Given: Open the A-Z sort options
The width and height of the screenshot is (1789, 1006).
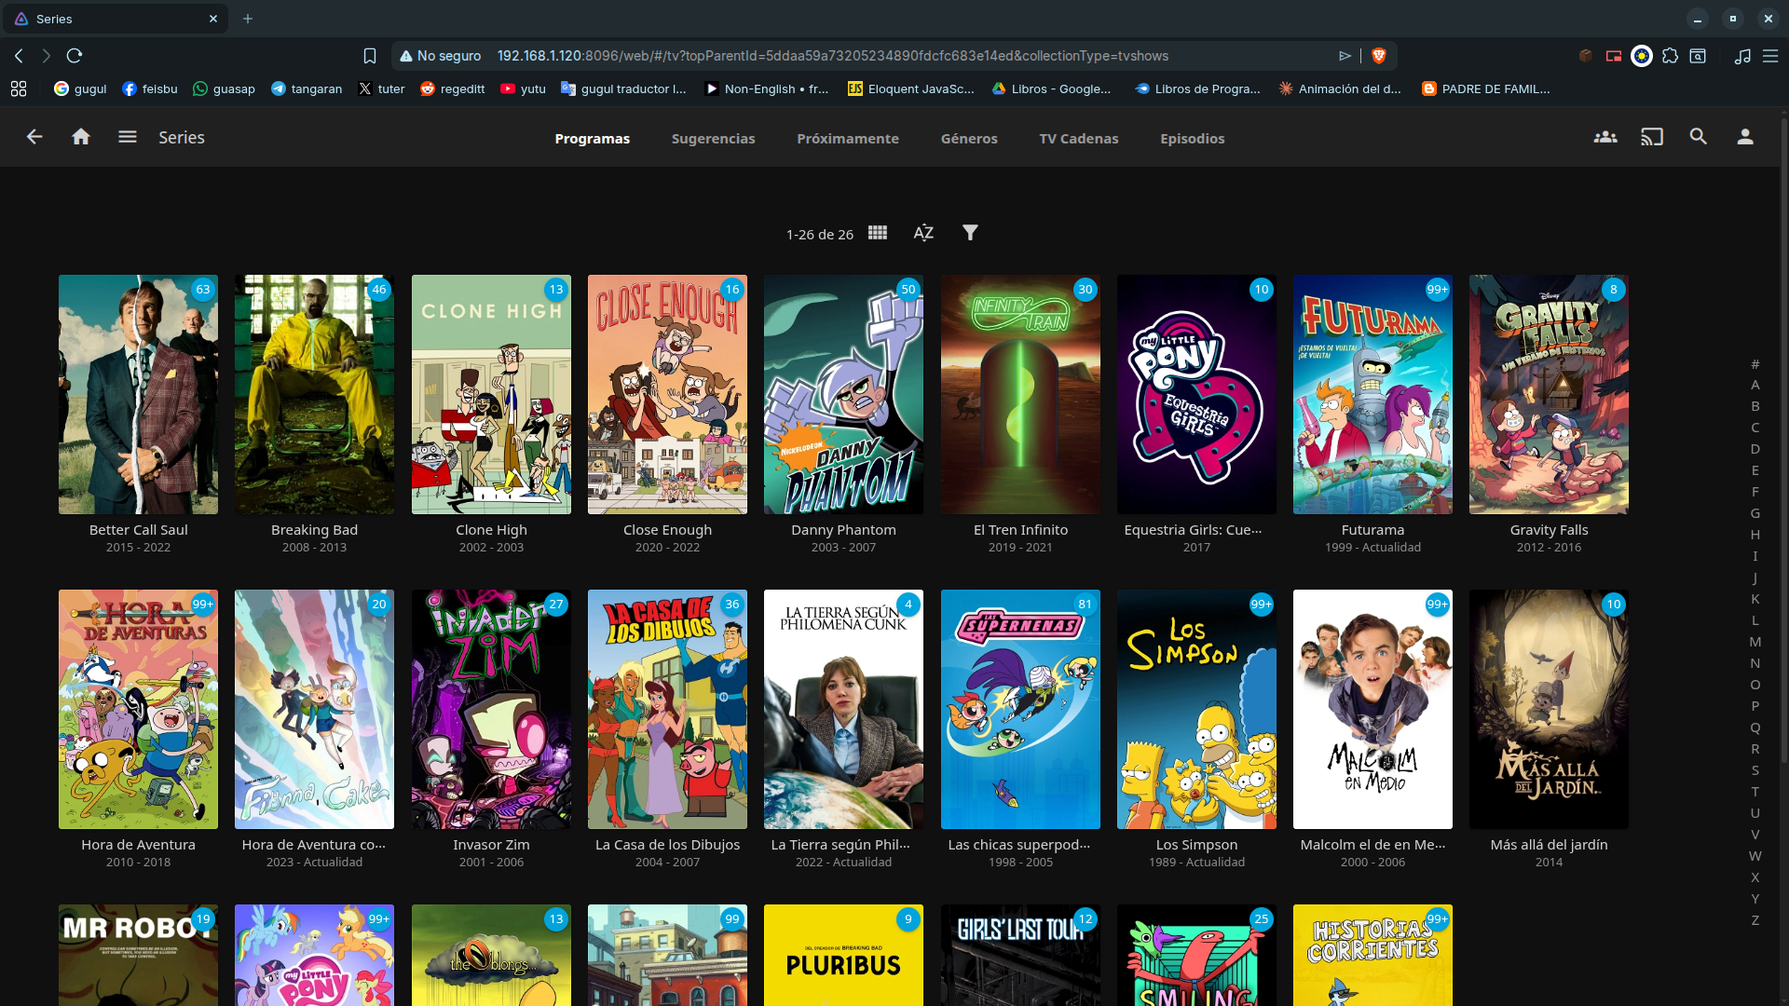Looking at the screenshot, I should 923,233.
